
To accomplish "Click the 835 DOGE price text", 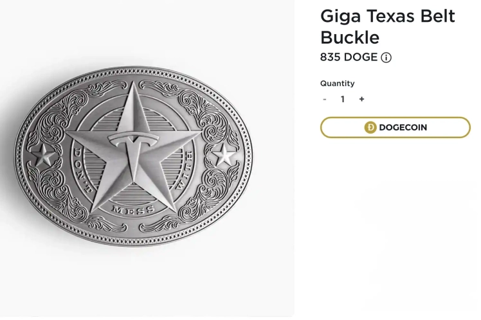I will (349, 57).
